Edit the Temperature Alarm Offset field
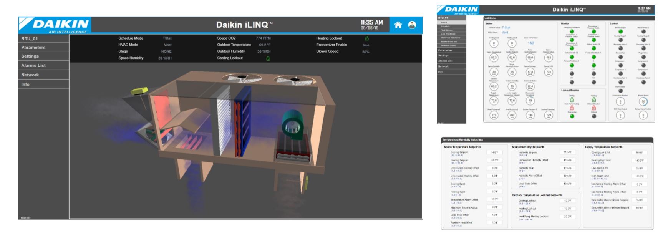663x237 pixels. pos(495,199)
